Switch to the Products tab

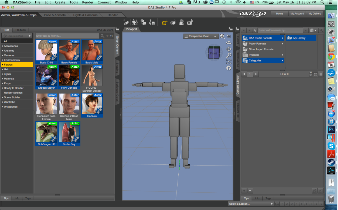click(20, 30)
